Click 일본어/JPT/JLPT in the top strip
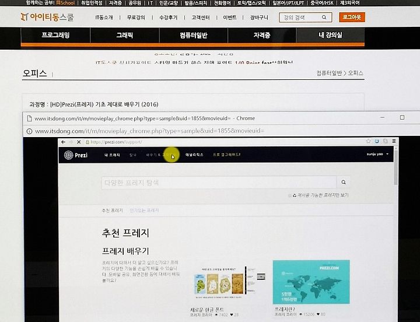This screenshot has height=322, width=420. 288,3
